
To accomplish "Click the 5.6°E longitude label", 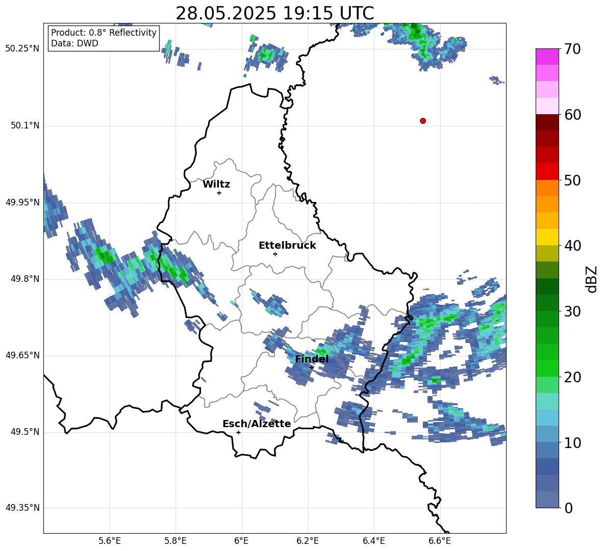I will tap(110, 541).
